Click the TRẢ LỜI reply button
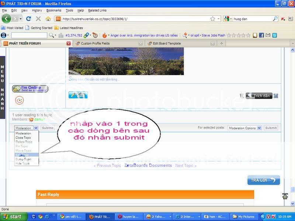The image size is (295, 221). point(263,180)
